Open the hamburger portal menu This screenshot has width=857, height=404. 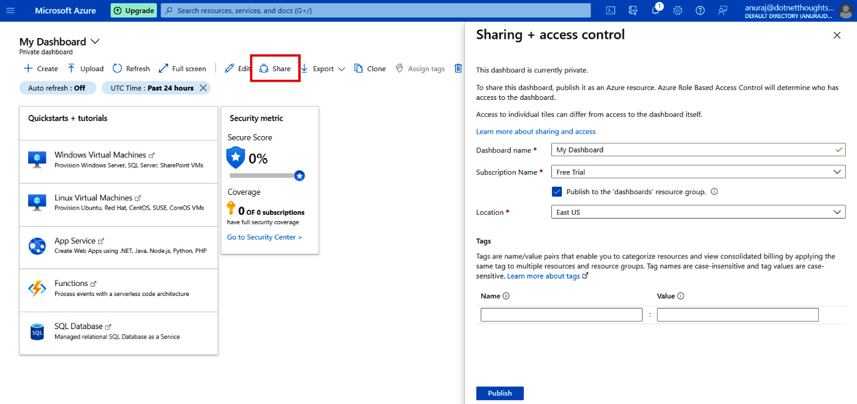coord(10,10)
